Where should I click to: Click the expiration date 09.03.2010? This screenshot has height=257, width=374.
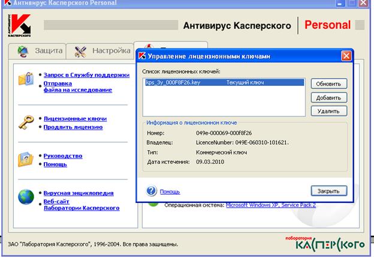pos(210,162)
